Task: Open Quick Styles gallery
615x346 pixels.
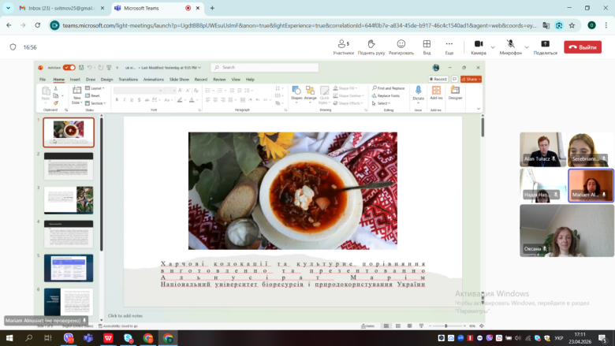Action: 324,95
